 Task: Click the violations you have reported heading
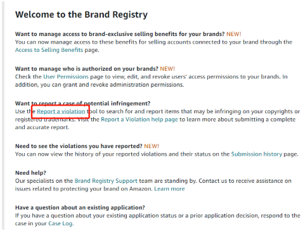coord(79,146)
